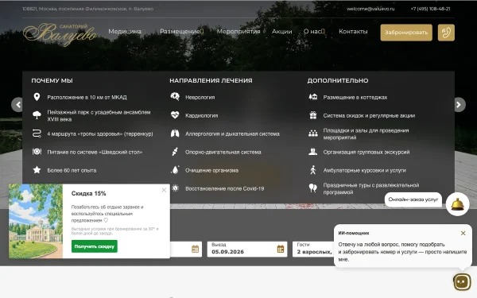Click the droplet icon for Очищение организма
Viewport: 477px width, 298px height.
[175, 170]
